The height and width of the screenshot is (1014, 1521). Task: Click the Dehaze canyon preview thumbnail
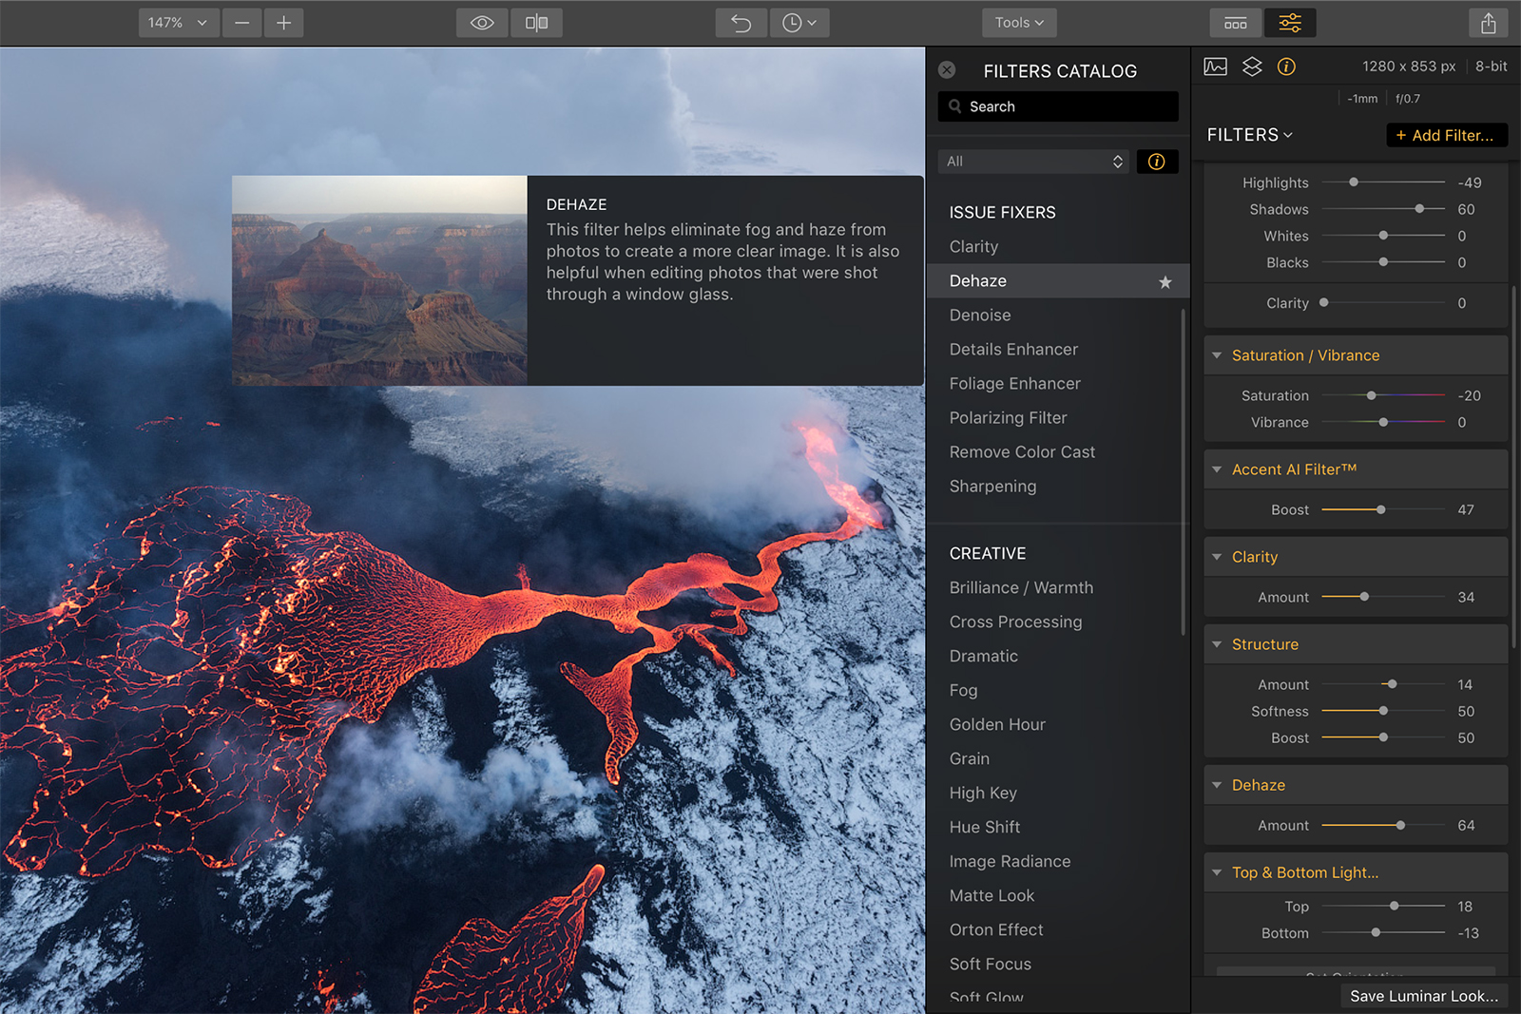tap(379, 280)
